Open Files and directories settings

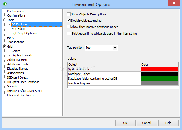coord(20,95)
